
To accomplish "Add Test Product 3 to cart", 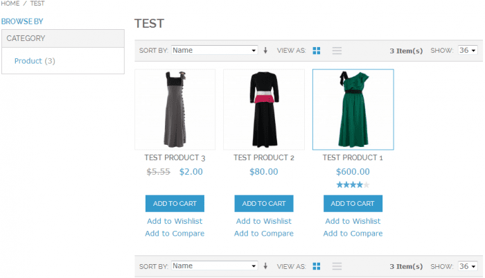I will click(x=175, y=203).
